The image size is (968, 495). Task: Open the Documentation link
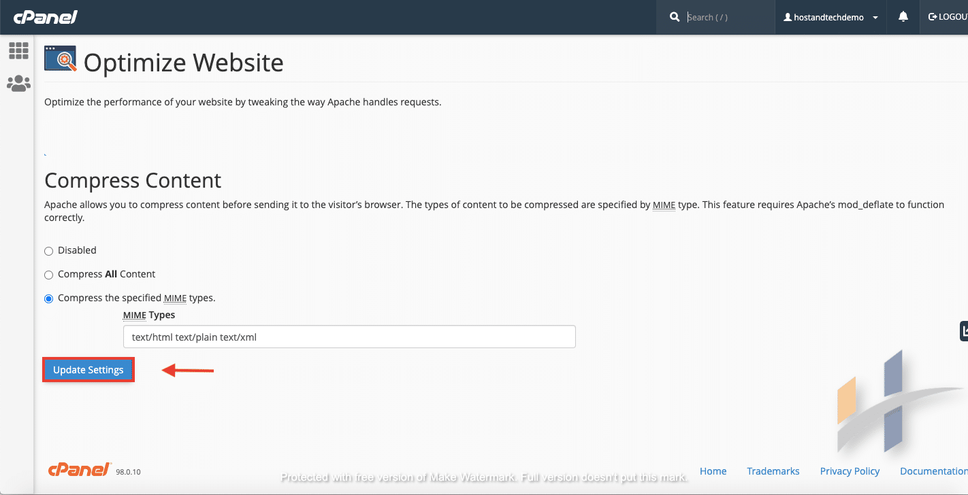pos(933,471)
